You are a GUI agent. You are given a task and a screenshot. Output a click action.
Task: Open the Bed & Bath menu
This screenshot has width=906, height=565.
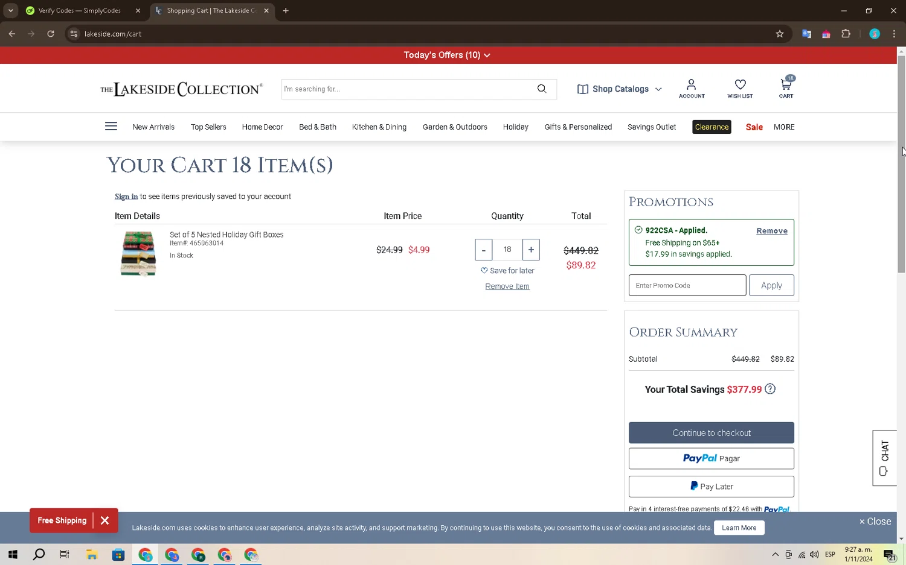click(318, 127)
